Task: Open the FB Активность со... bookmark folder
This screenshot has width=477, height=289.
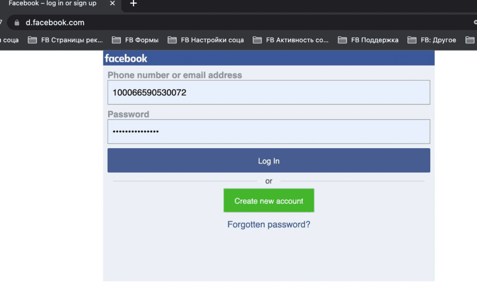Action: tap(290, 40)
